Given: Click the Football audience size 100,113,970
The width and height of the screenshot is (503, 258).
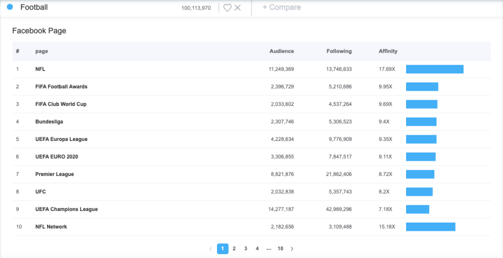Looking at the screenshot, I should 196,8.
